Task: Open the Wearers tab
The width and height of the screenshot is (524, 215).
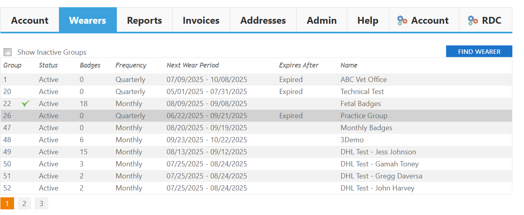Action: tap(88, 20)
